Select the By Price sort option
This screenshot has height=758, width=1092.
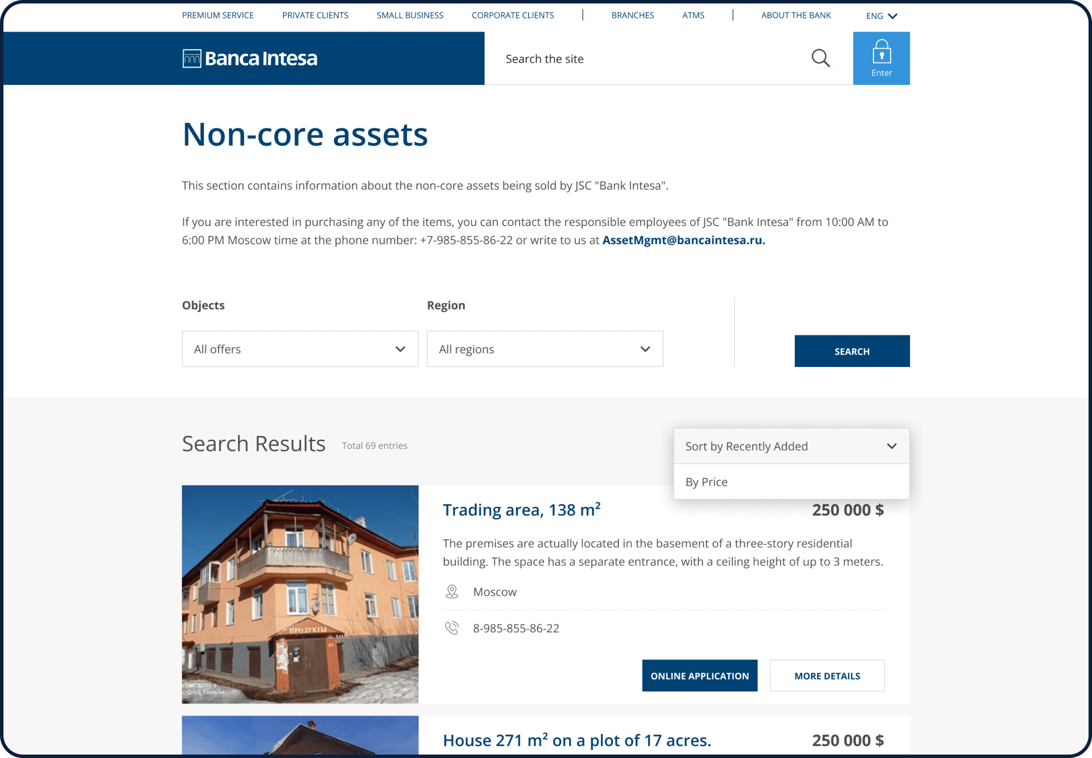tap(707, 482)
